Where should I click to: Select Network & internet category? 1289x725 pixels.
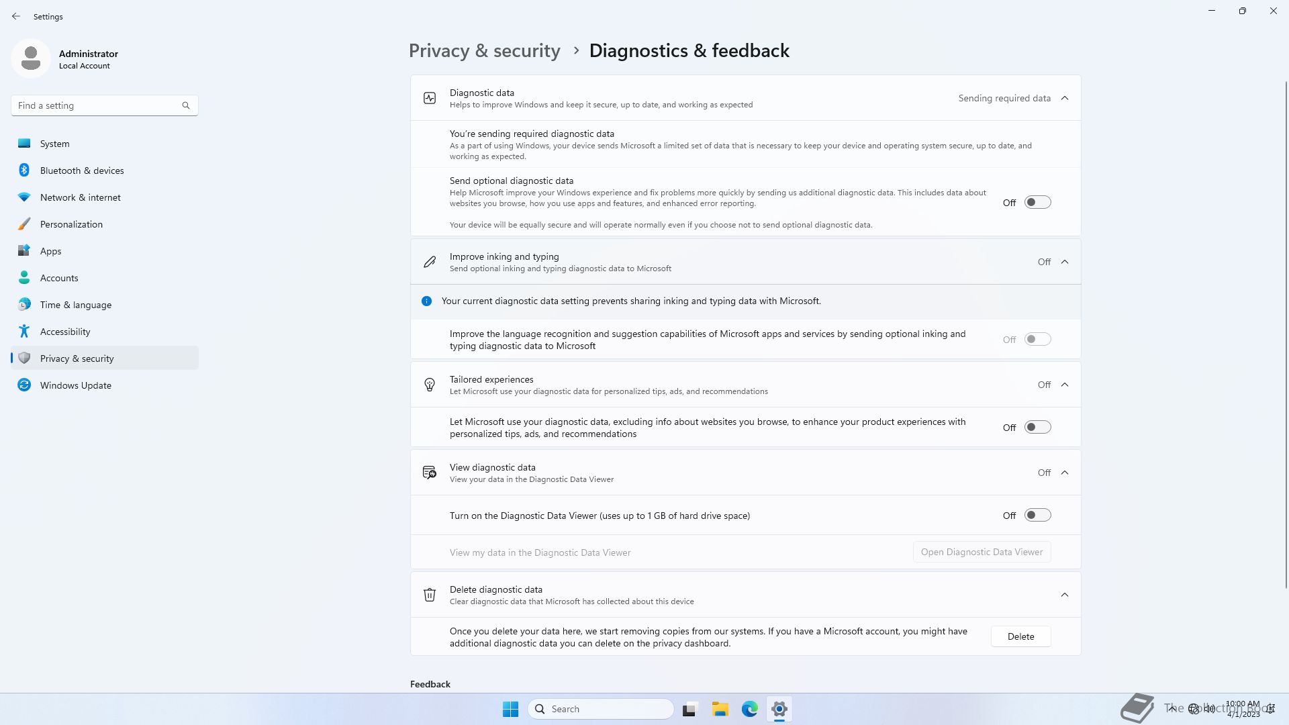click(105, 197)
